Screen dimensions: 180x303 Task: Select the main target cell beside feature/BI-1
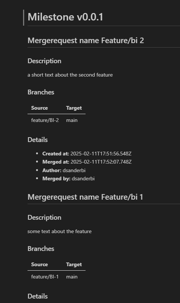coord(72,277)
